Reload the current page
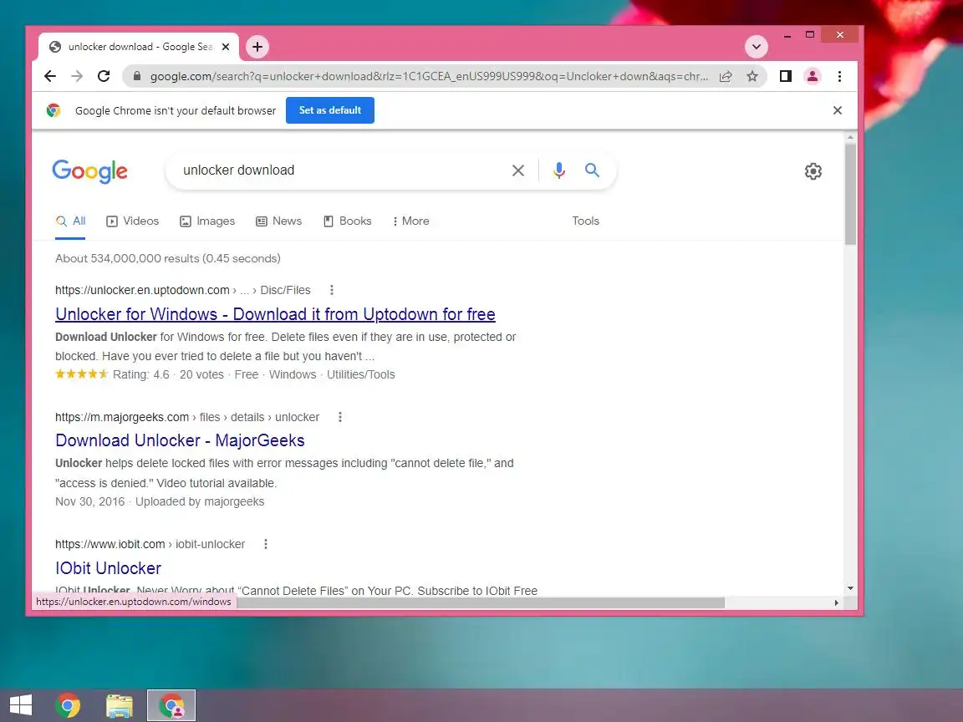 pos(104,76)
